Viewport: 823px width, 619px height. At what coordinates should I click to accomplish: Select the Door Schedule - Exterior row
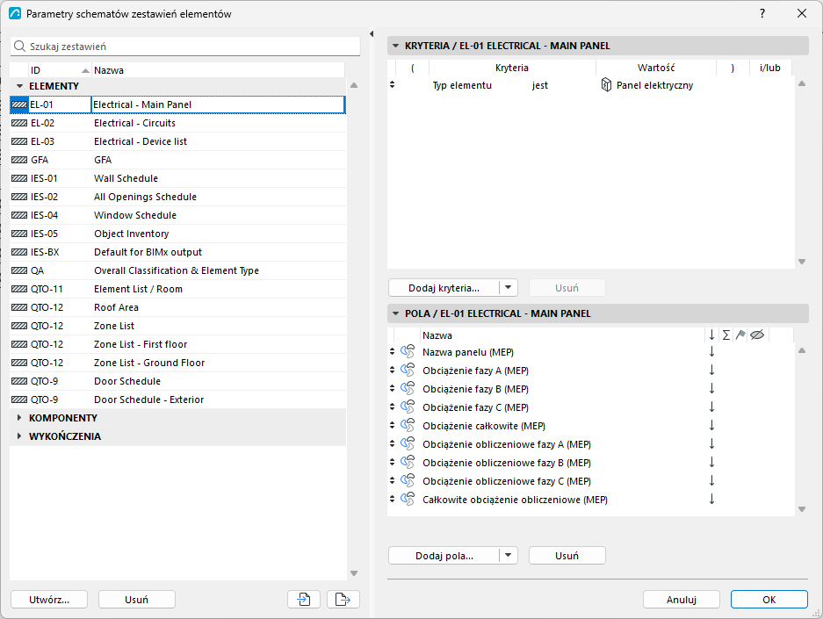tap(178, 399)
